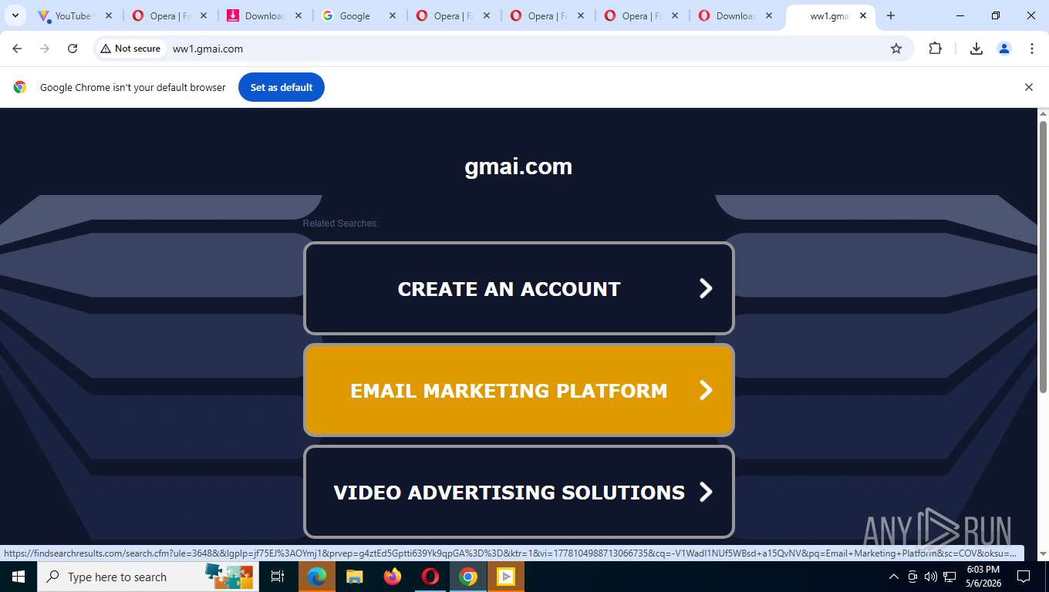
Task: Go forward to next page
Action: click(x=45, y=49)
